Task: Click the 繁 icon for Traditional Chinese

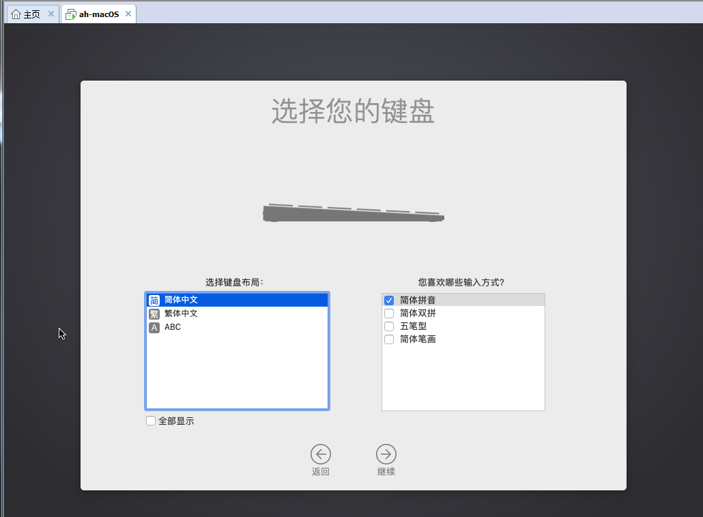Action: click(154, 313)
